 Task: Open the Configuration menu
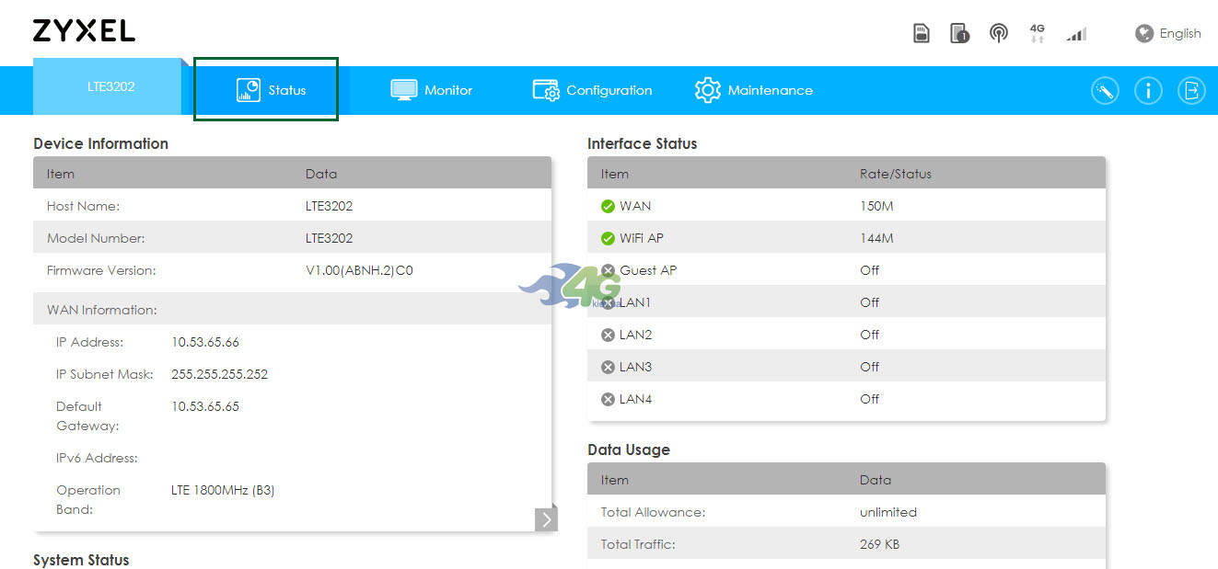click(x=592, y=90)
